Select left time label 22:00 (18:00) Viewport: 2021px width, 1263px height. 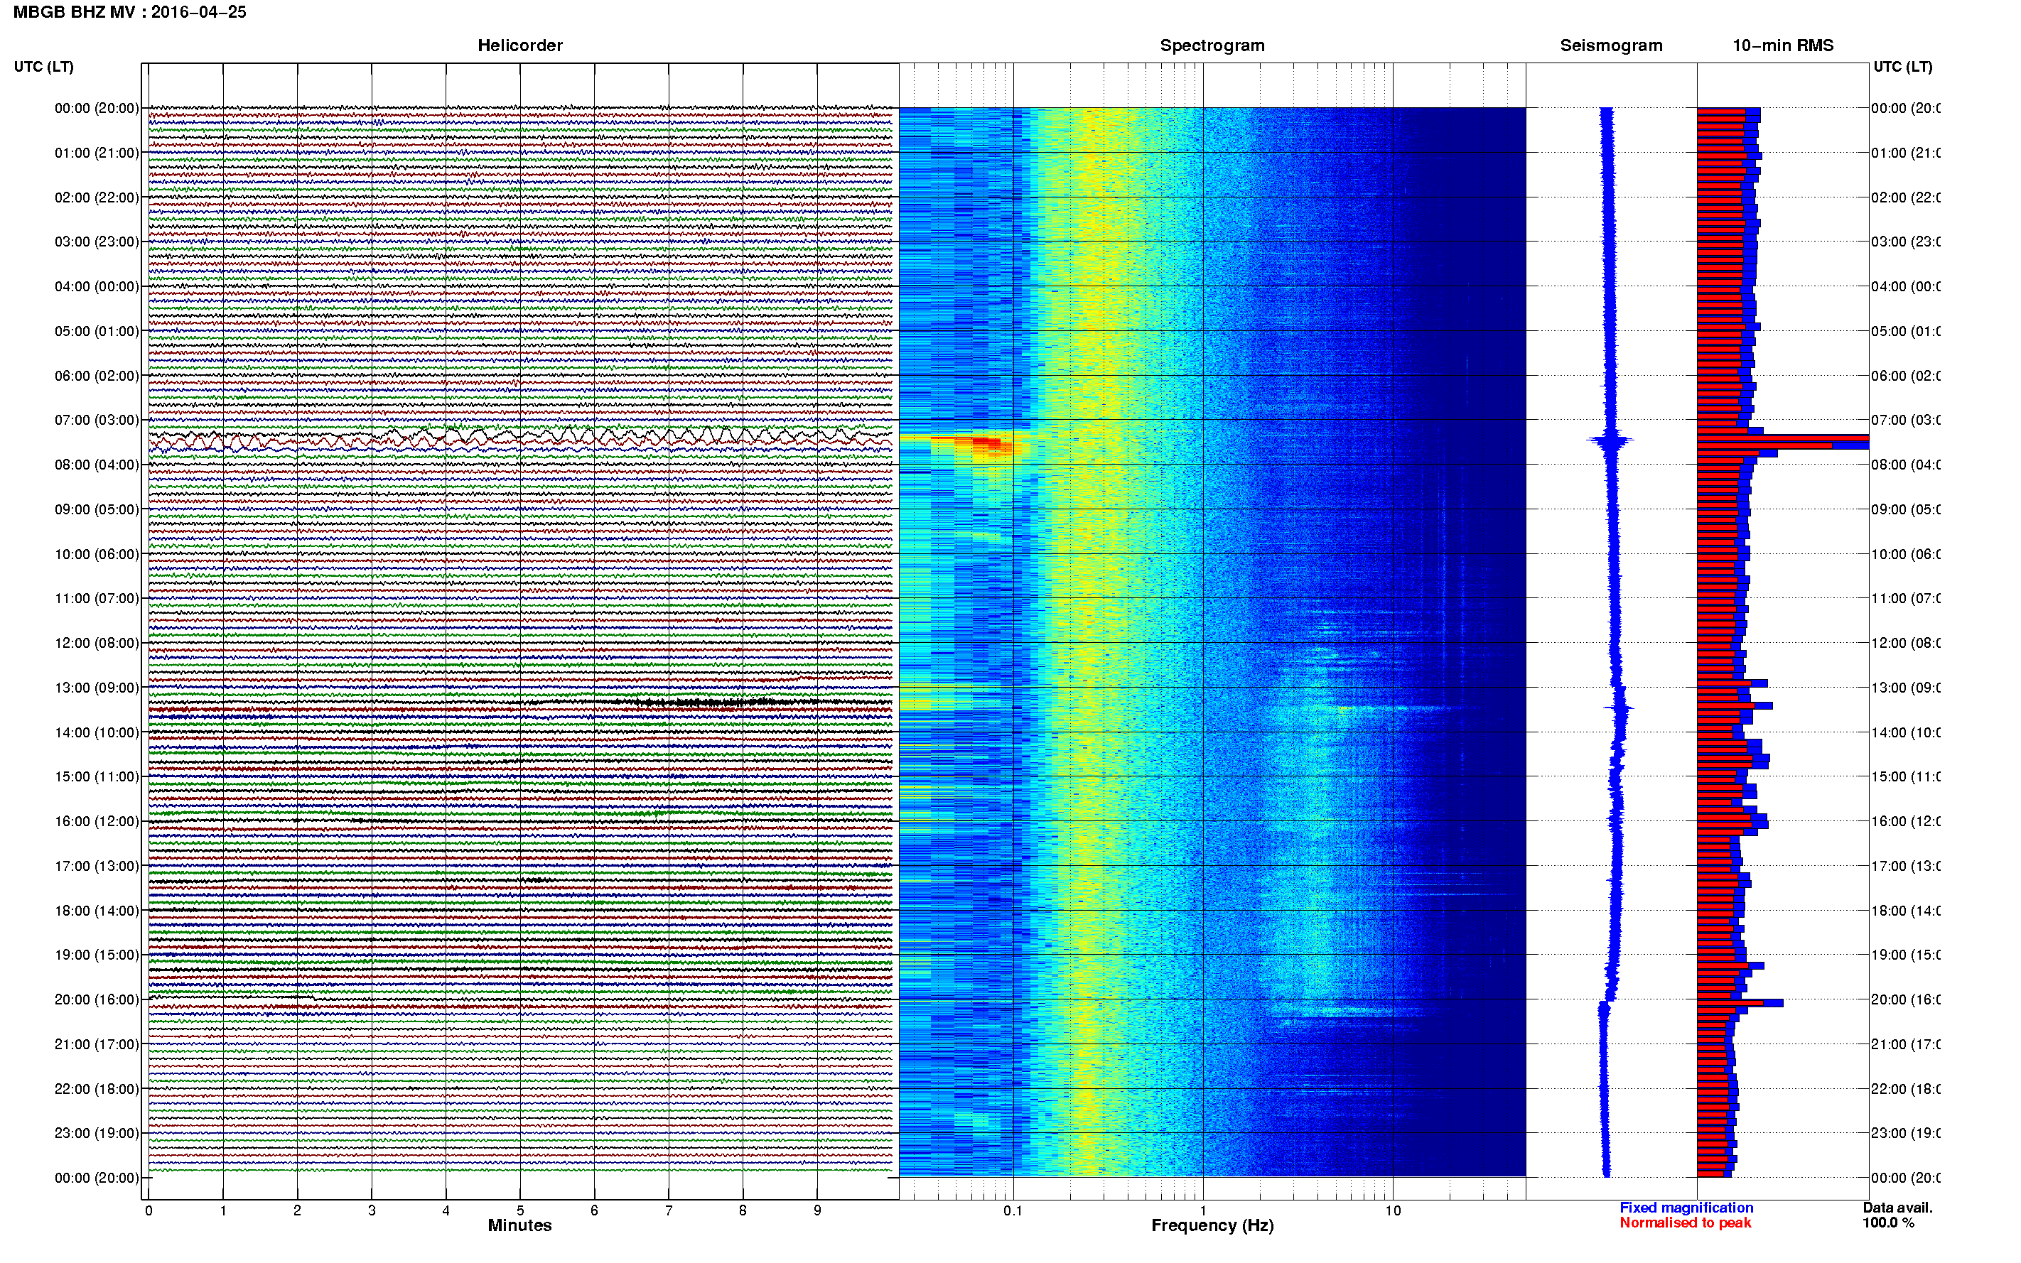click(x=97, y=1088)
